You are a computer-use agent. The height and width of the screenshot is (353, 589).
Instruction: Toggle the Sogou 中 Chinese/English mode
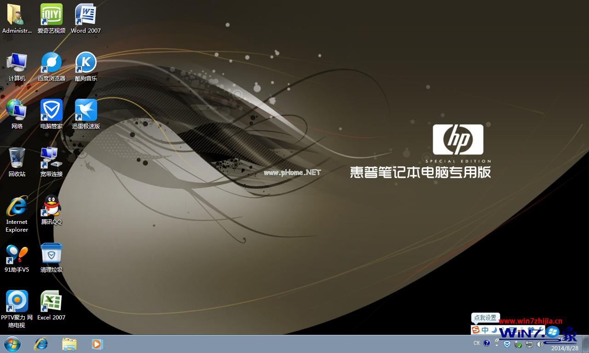click(x=485, y=330)
